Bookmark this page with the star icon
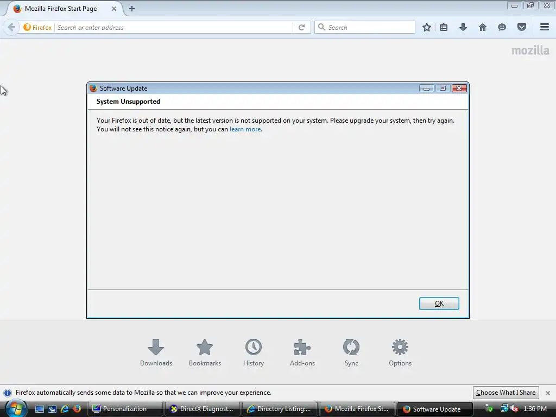Image resolution: width=556 pixels, height=417 pixels. click(427, 27)
